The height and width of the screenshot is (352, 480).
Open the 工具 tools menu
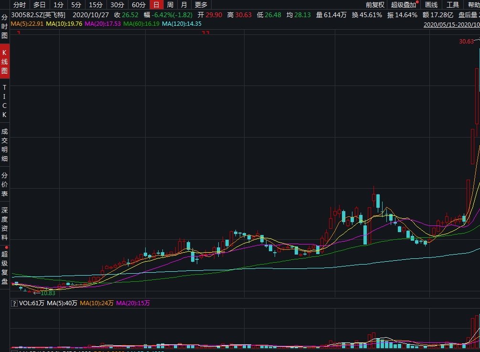pos(452,5)
